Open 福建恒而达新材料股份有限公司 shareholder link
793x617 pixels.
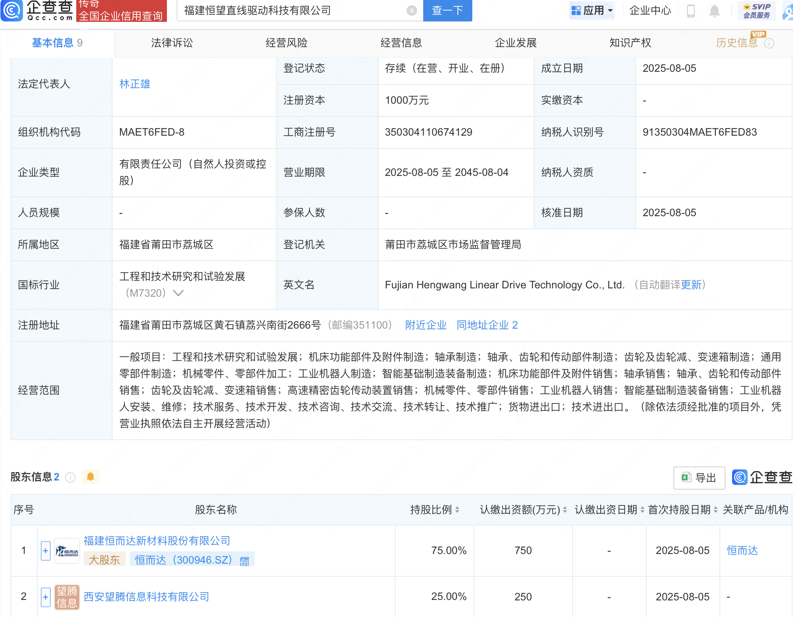(x=157, y=541)
